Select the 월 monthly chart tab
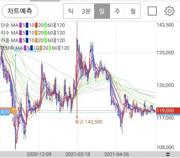The width and height of the screenshot is (180, 158). pos(133,11)
